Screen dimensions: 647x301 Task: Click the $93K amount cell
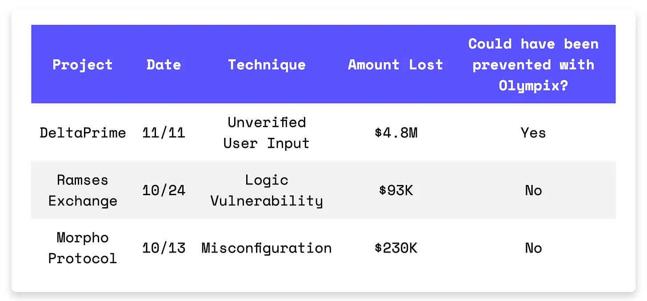tap(395, 190)
